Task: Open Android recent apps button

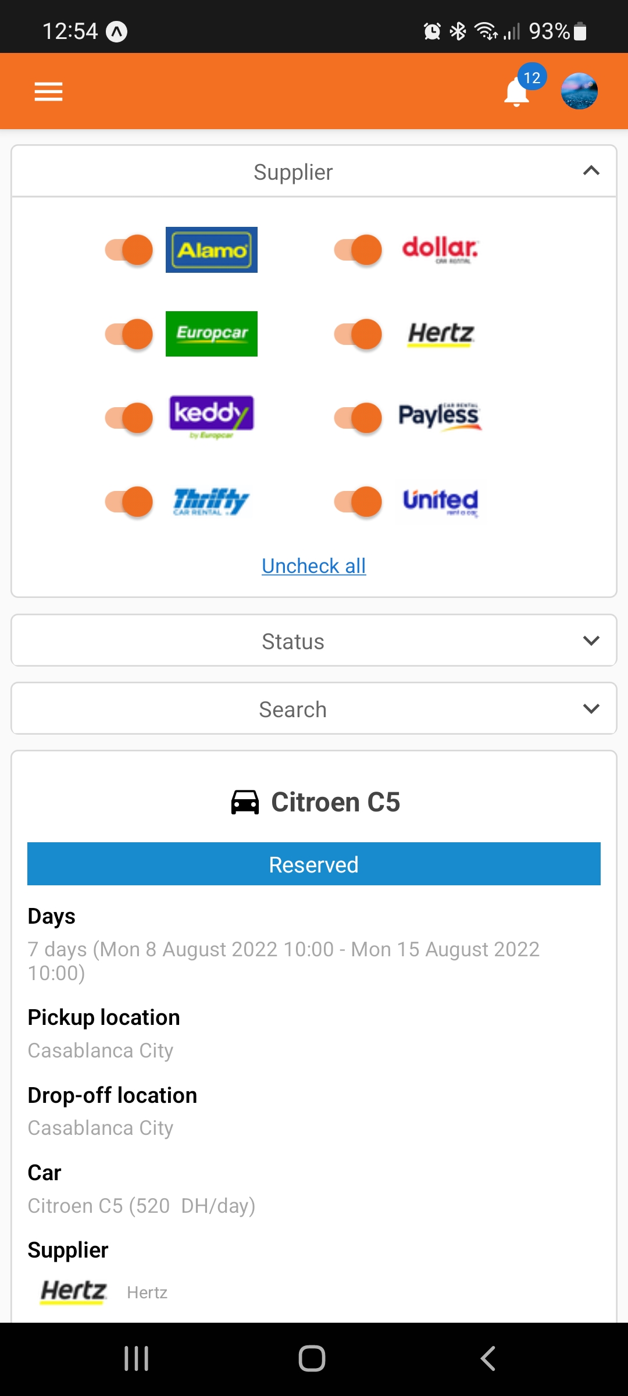Action: (137, 1359)
